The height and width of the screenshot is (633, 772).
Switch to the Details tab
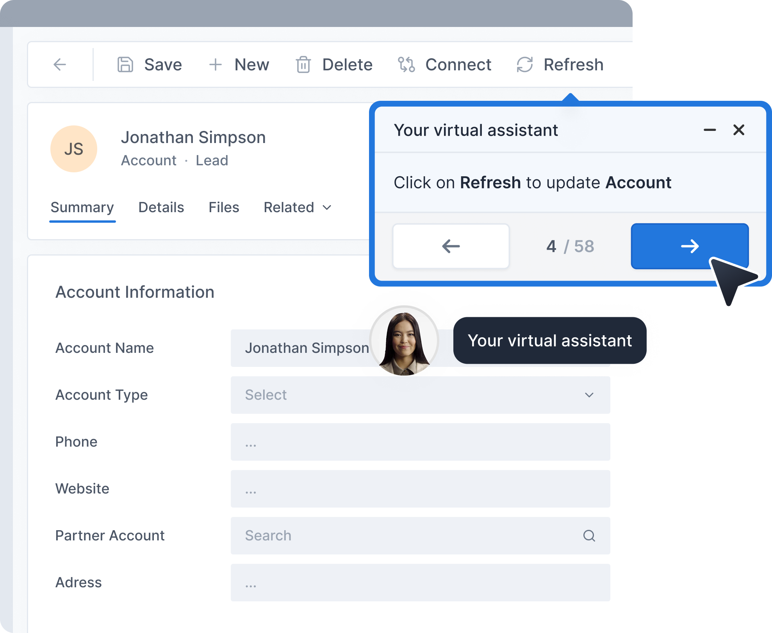(x=161, y=207)
